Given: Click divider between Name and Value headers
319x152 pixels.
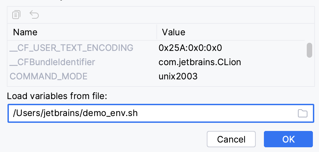Looking at the screenshot, I should coord(156,33).
